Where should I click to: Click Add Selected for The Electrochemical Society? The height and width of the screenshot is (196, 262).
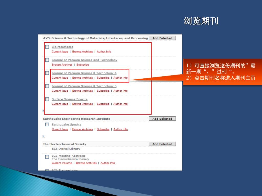162,144
